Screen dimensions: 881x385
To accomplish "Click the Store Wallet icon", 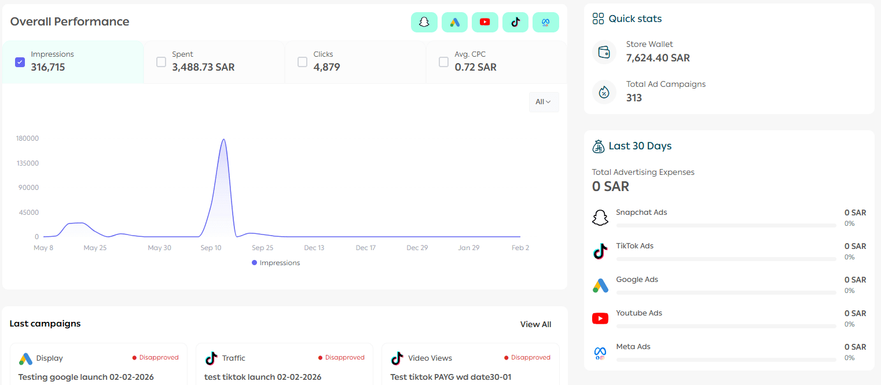I will (x=604, y=52).
